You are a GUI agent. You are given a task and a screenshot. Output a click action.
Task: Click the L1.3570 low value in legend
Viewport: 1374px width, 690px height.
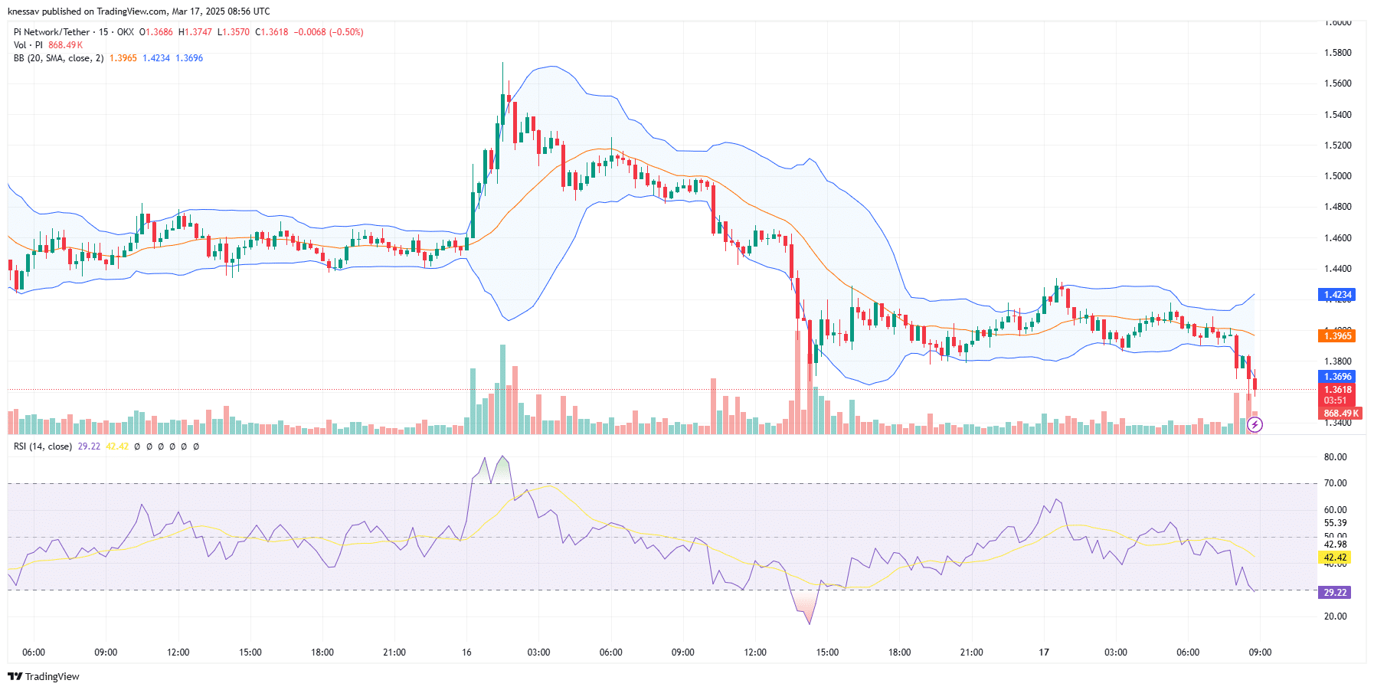[234, 32]
